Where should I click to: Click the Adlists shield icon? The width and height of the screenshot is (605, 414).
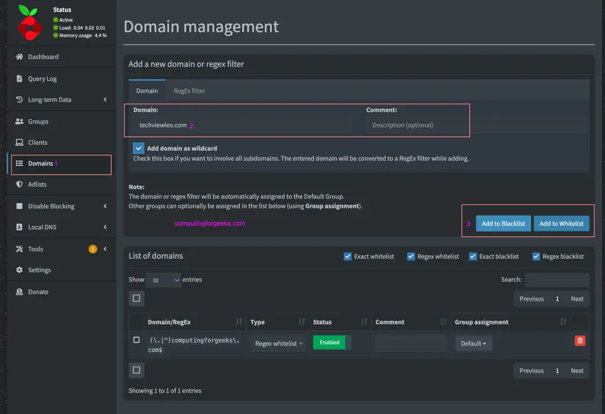click(x=19, y=184)
